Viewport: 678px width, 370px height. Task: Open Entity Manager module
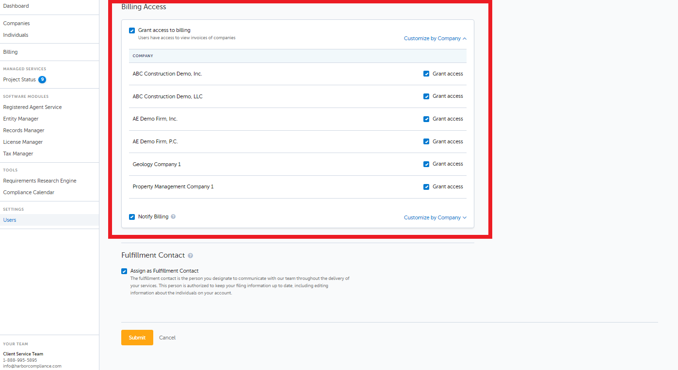click(21, 119)
